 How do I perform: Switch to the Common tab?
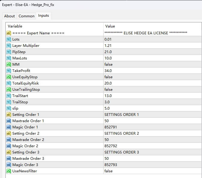[x=26, y=16]
